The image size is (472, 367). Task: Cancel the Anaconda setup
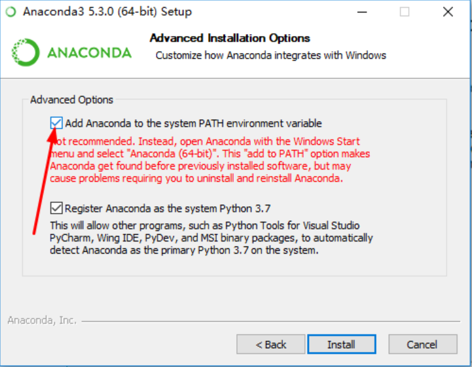coord(423,344)
